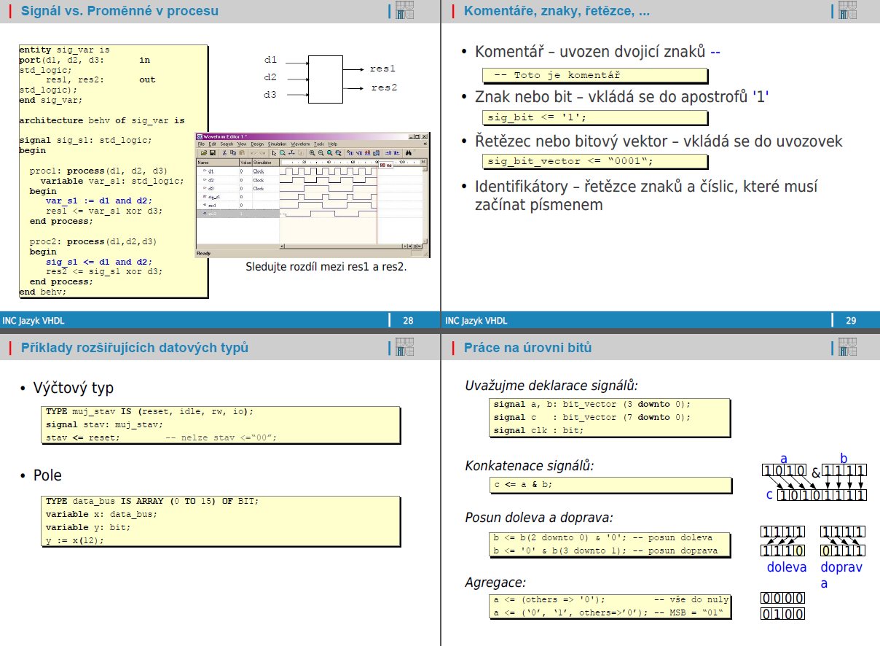Click the 'res1' output label in block diagram
The width and height of the screenshot is (880, 646).
click(x=382, y=69)
